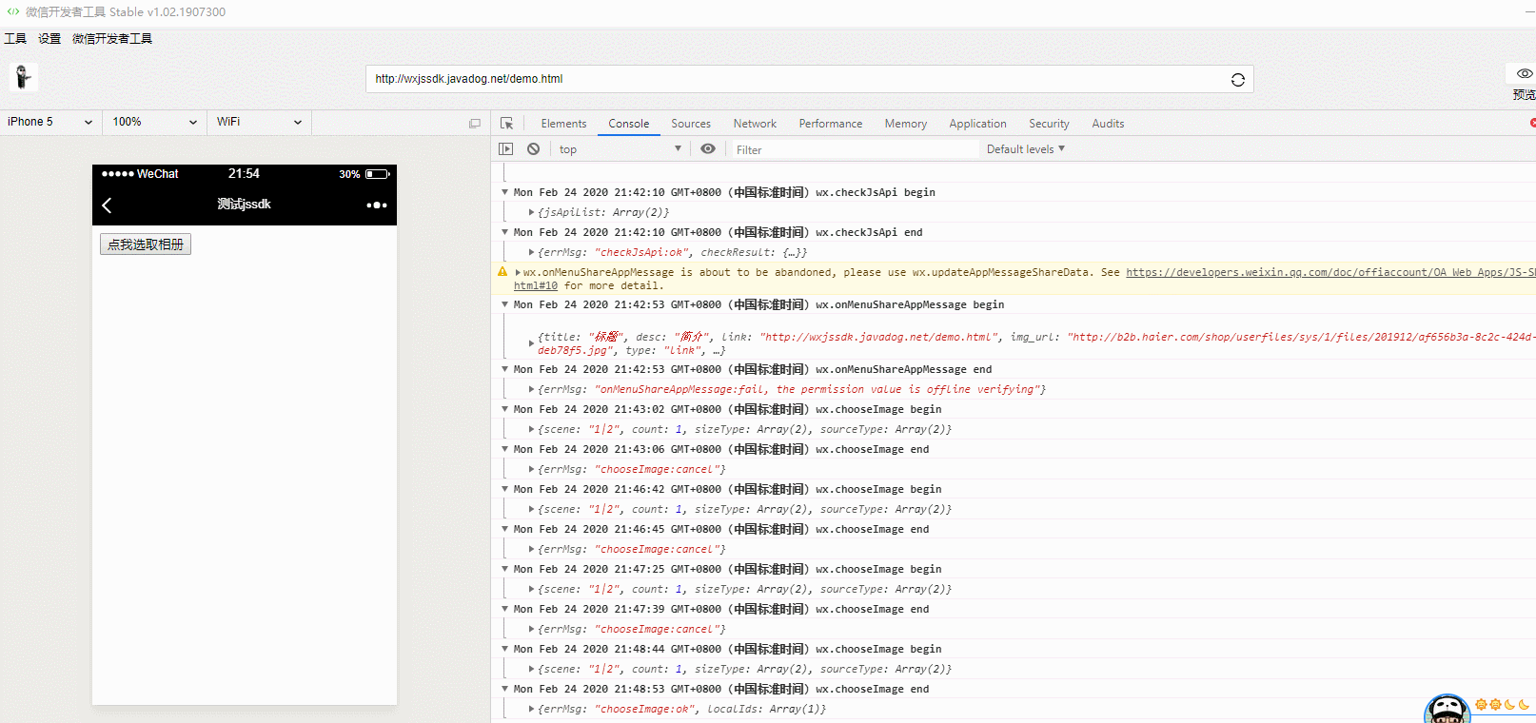The height and width of the screenshot is (723, 1536).
Task: Switch to the Security tab
Action: (x=1049, y=124)
